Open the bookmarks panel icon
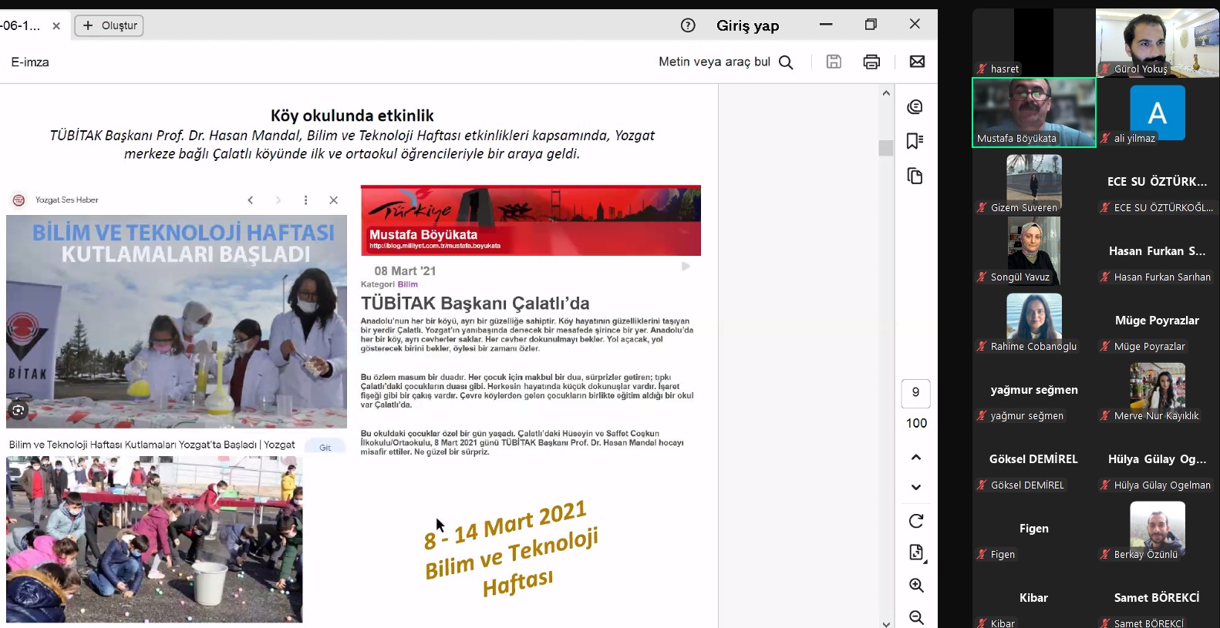Viewport: 1220px width, 628px height. click(x=915, y=141)
